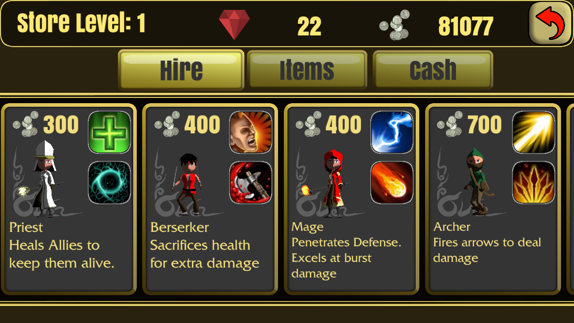Click the silver coins pile in header
The image size is (574, 323).
tap(394, 25)
